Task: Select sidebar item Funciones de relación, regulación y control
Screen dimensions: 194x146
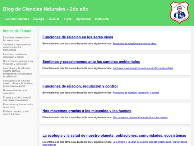Action: click(x=15, y=56)
